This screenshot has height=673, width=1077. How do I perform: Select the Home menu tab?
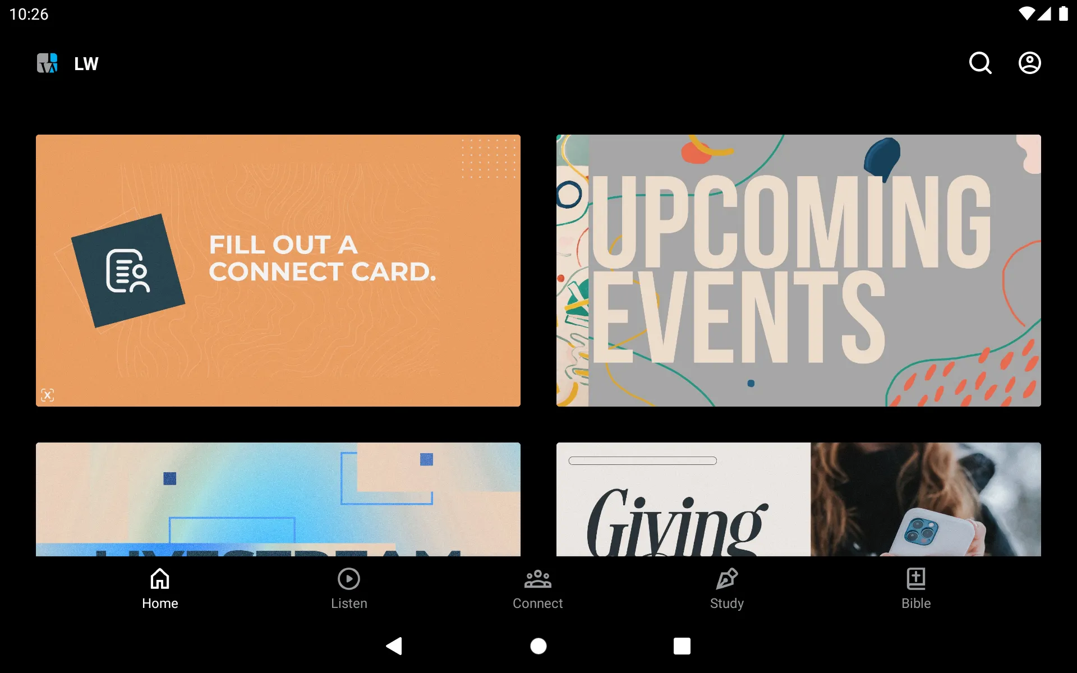click(x=159, y=588)
